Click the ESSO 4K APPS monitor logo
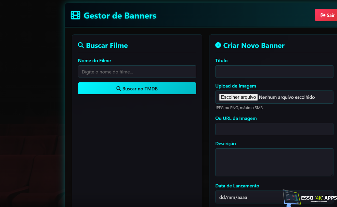 tap(291, 198)
